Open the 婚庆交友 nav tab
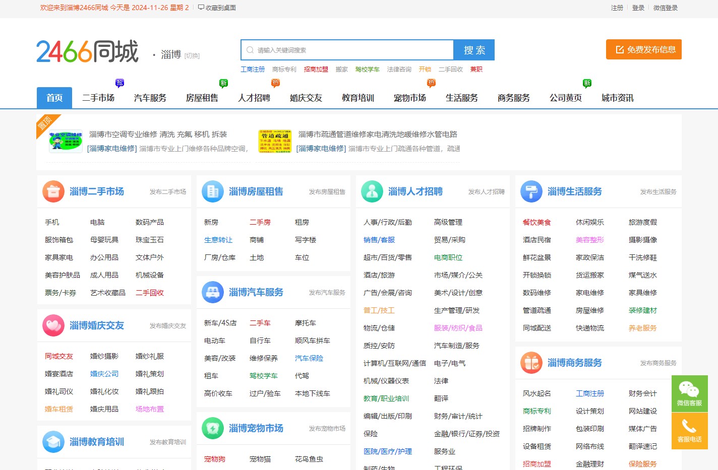Screen dimensions: 718x470 point(306,98)
